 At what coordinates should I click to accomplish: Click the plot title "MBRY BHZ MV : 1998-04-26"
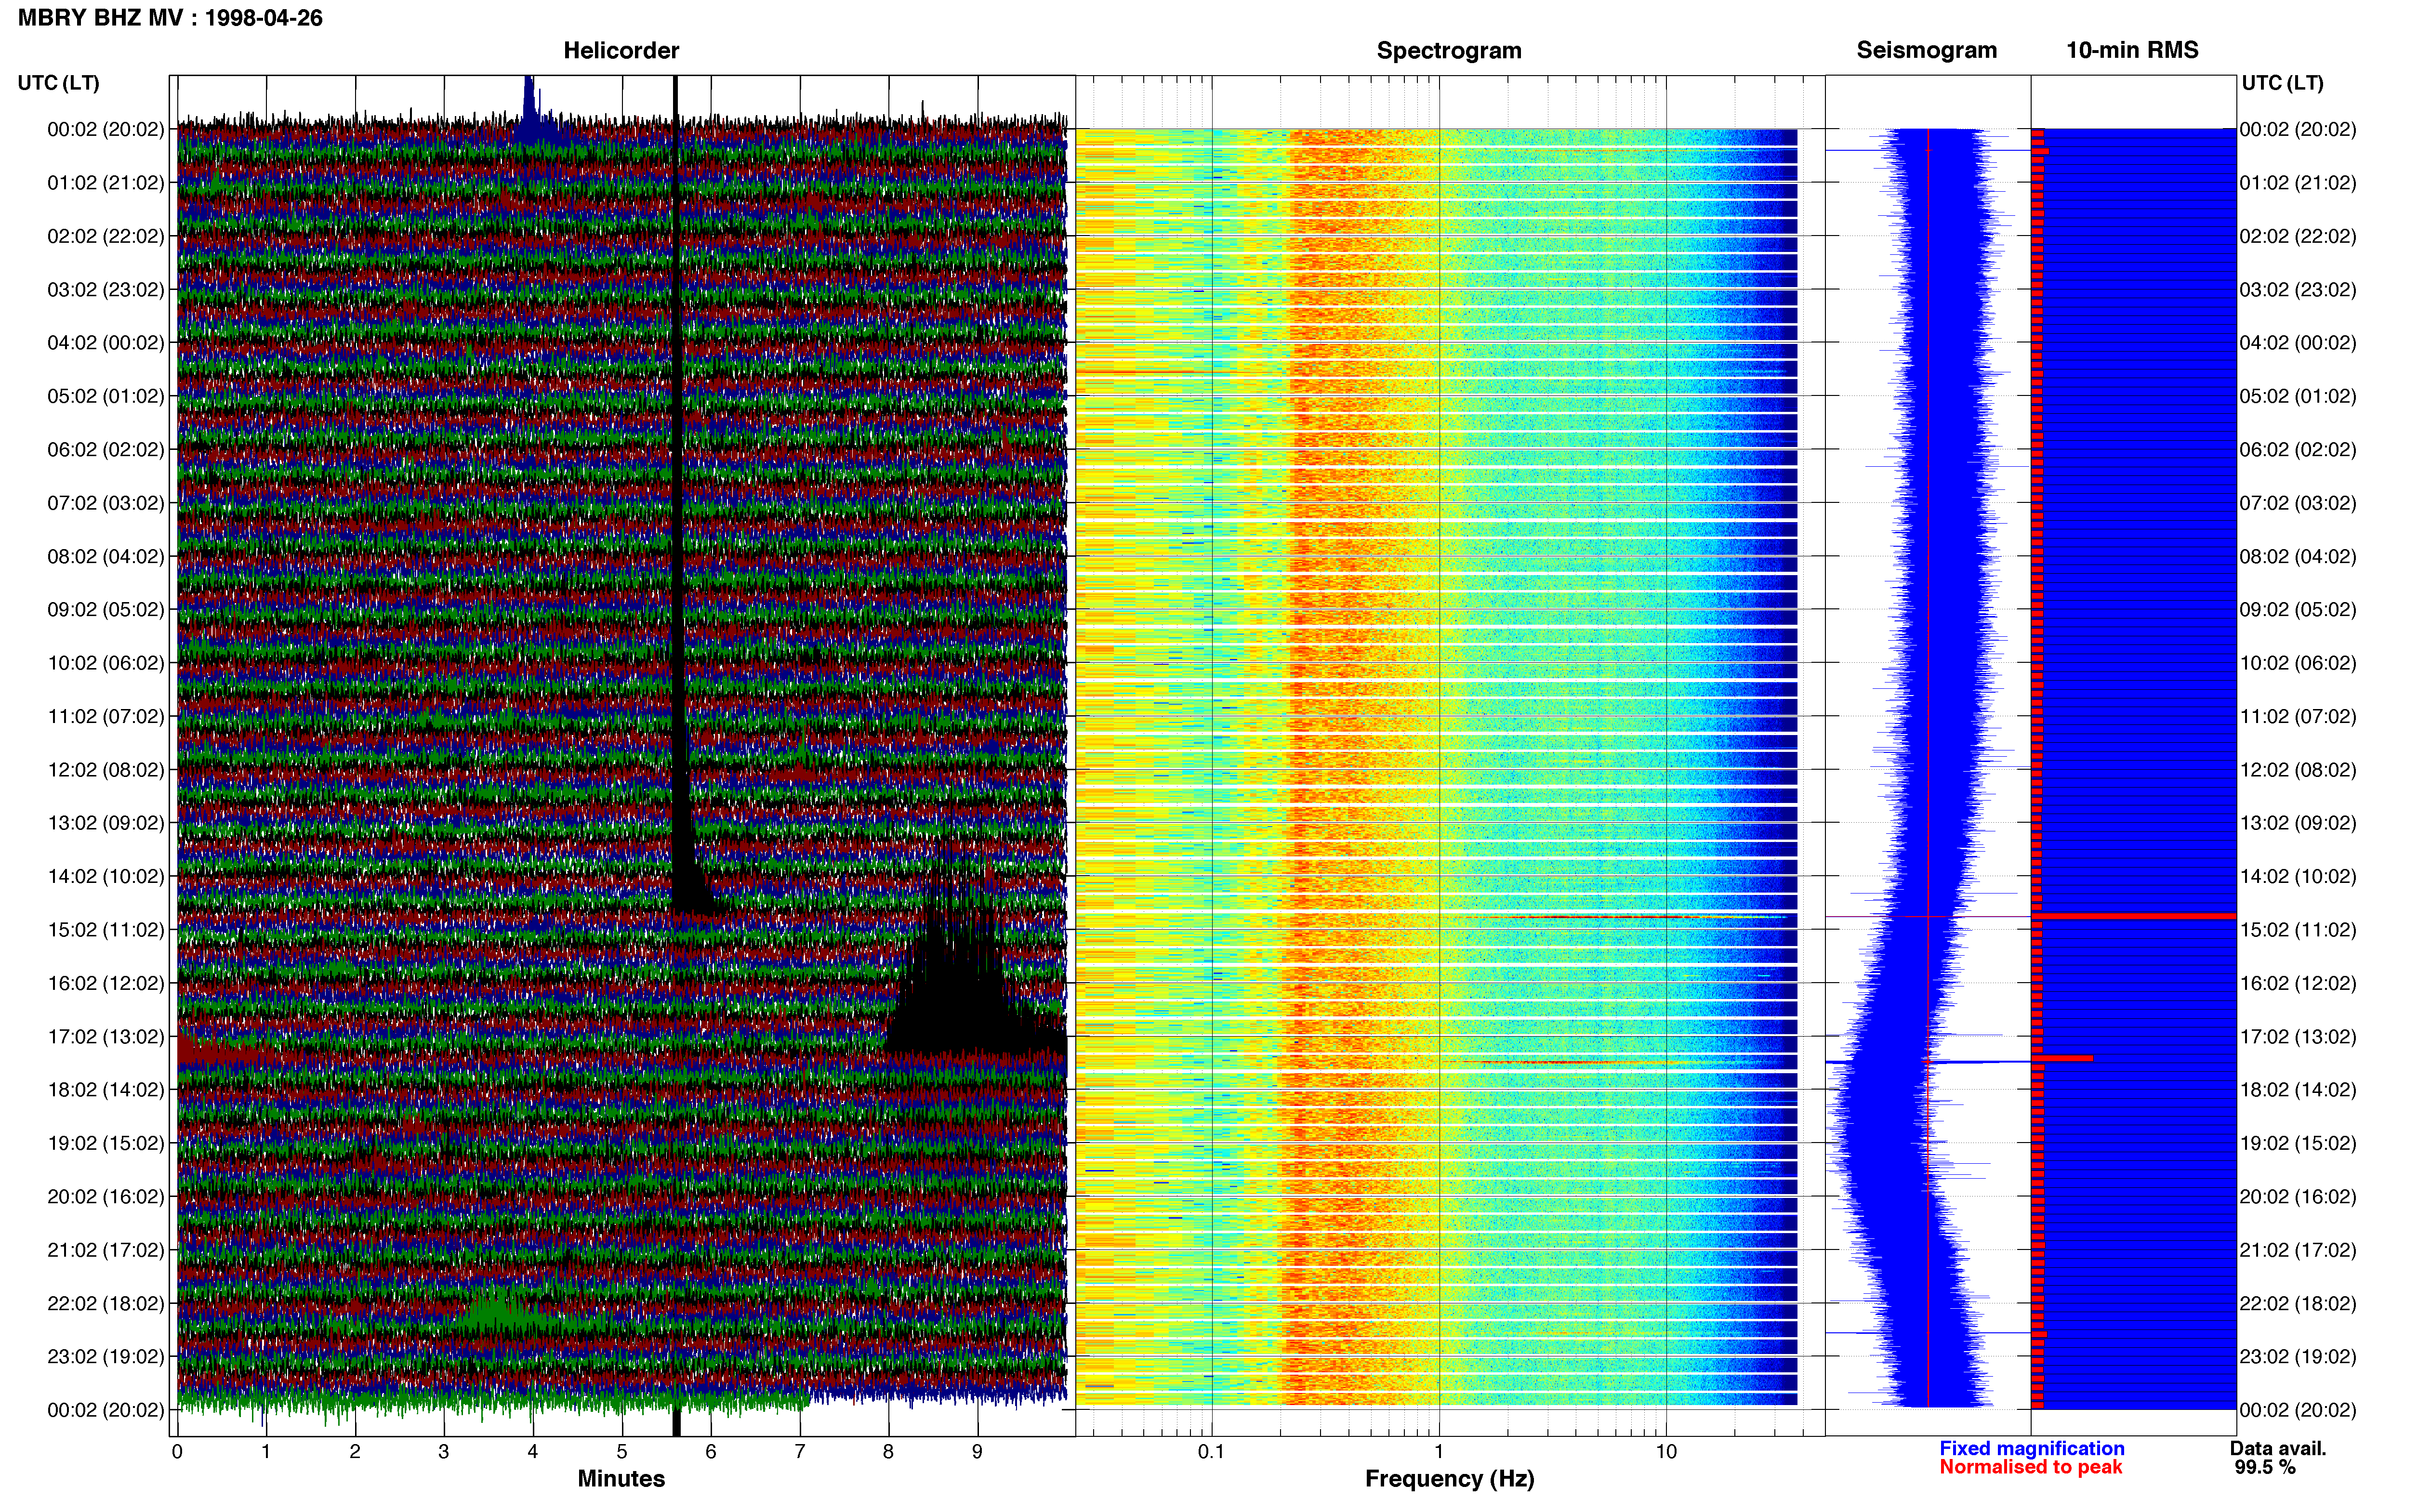pyautogui.click(x=170, y=18)
